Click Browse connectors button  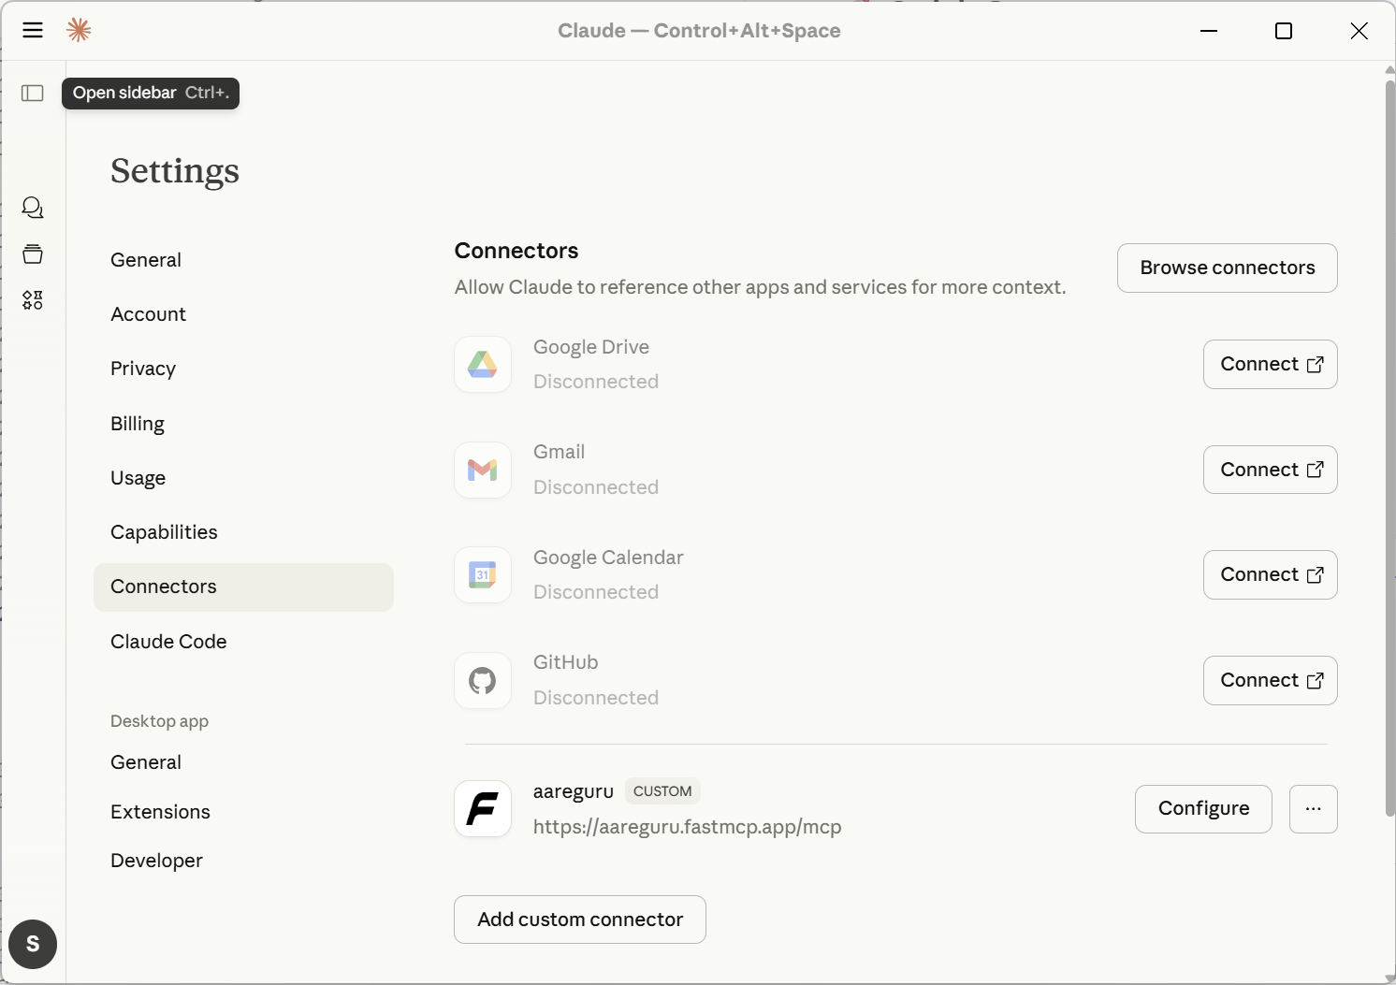(x=1227, y=268)
